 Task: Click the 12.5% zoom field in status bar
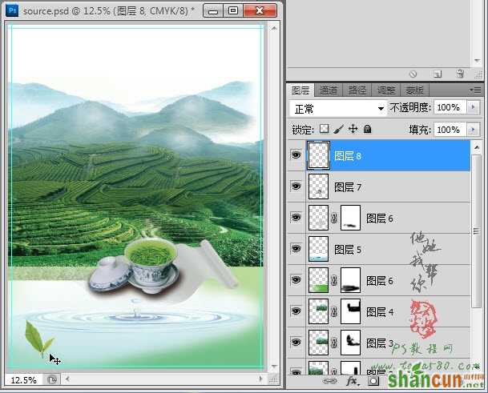coord(24,380)
